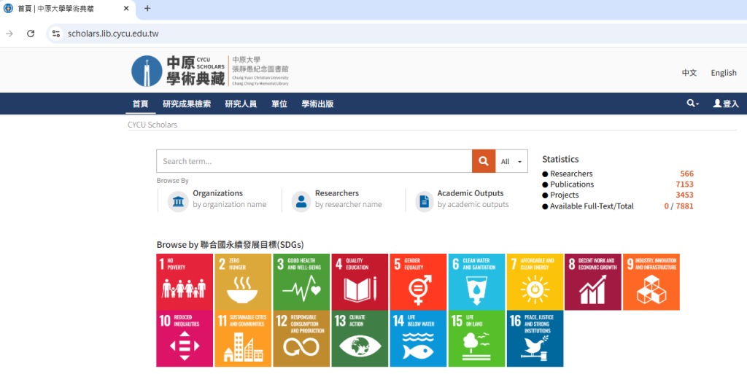Click the orange search magnifier button
747x374 pixels.
click(483, 161)
